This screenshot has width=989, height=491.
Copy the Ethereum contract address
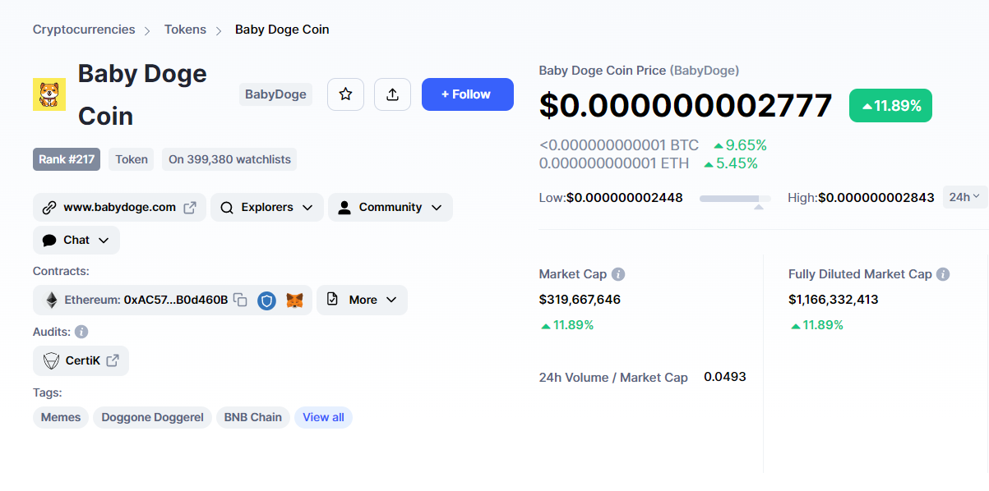pyautogui.click(x=240, y=300)
